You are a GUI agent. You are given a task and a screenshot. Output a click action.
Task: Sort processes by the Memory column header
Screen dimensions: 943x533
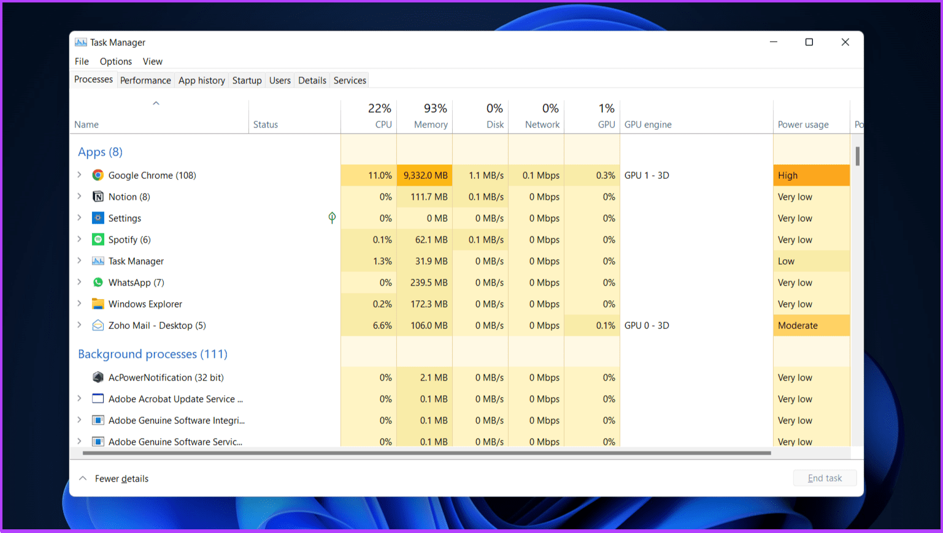(425, 116)
